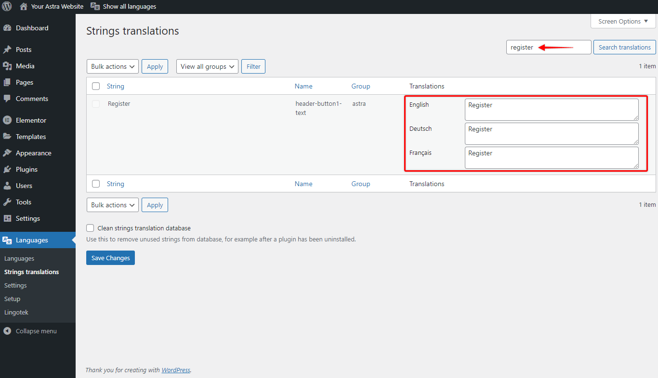This screenshot has height=378, width=658.
Task: Click the Search translations button
Action: 624,47
